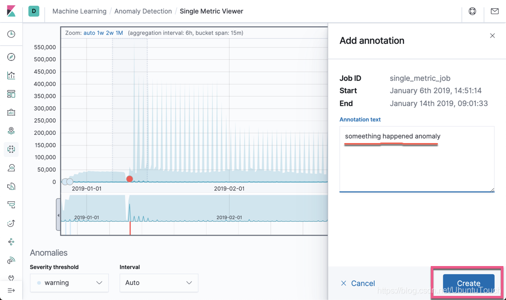Close the Add annotation flyout
The width and height of the screenshot is (506, 300).
coord(493,36)
